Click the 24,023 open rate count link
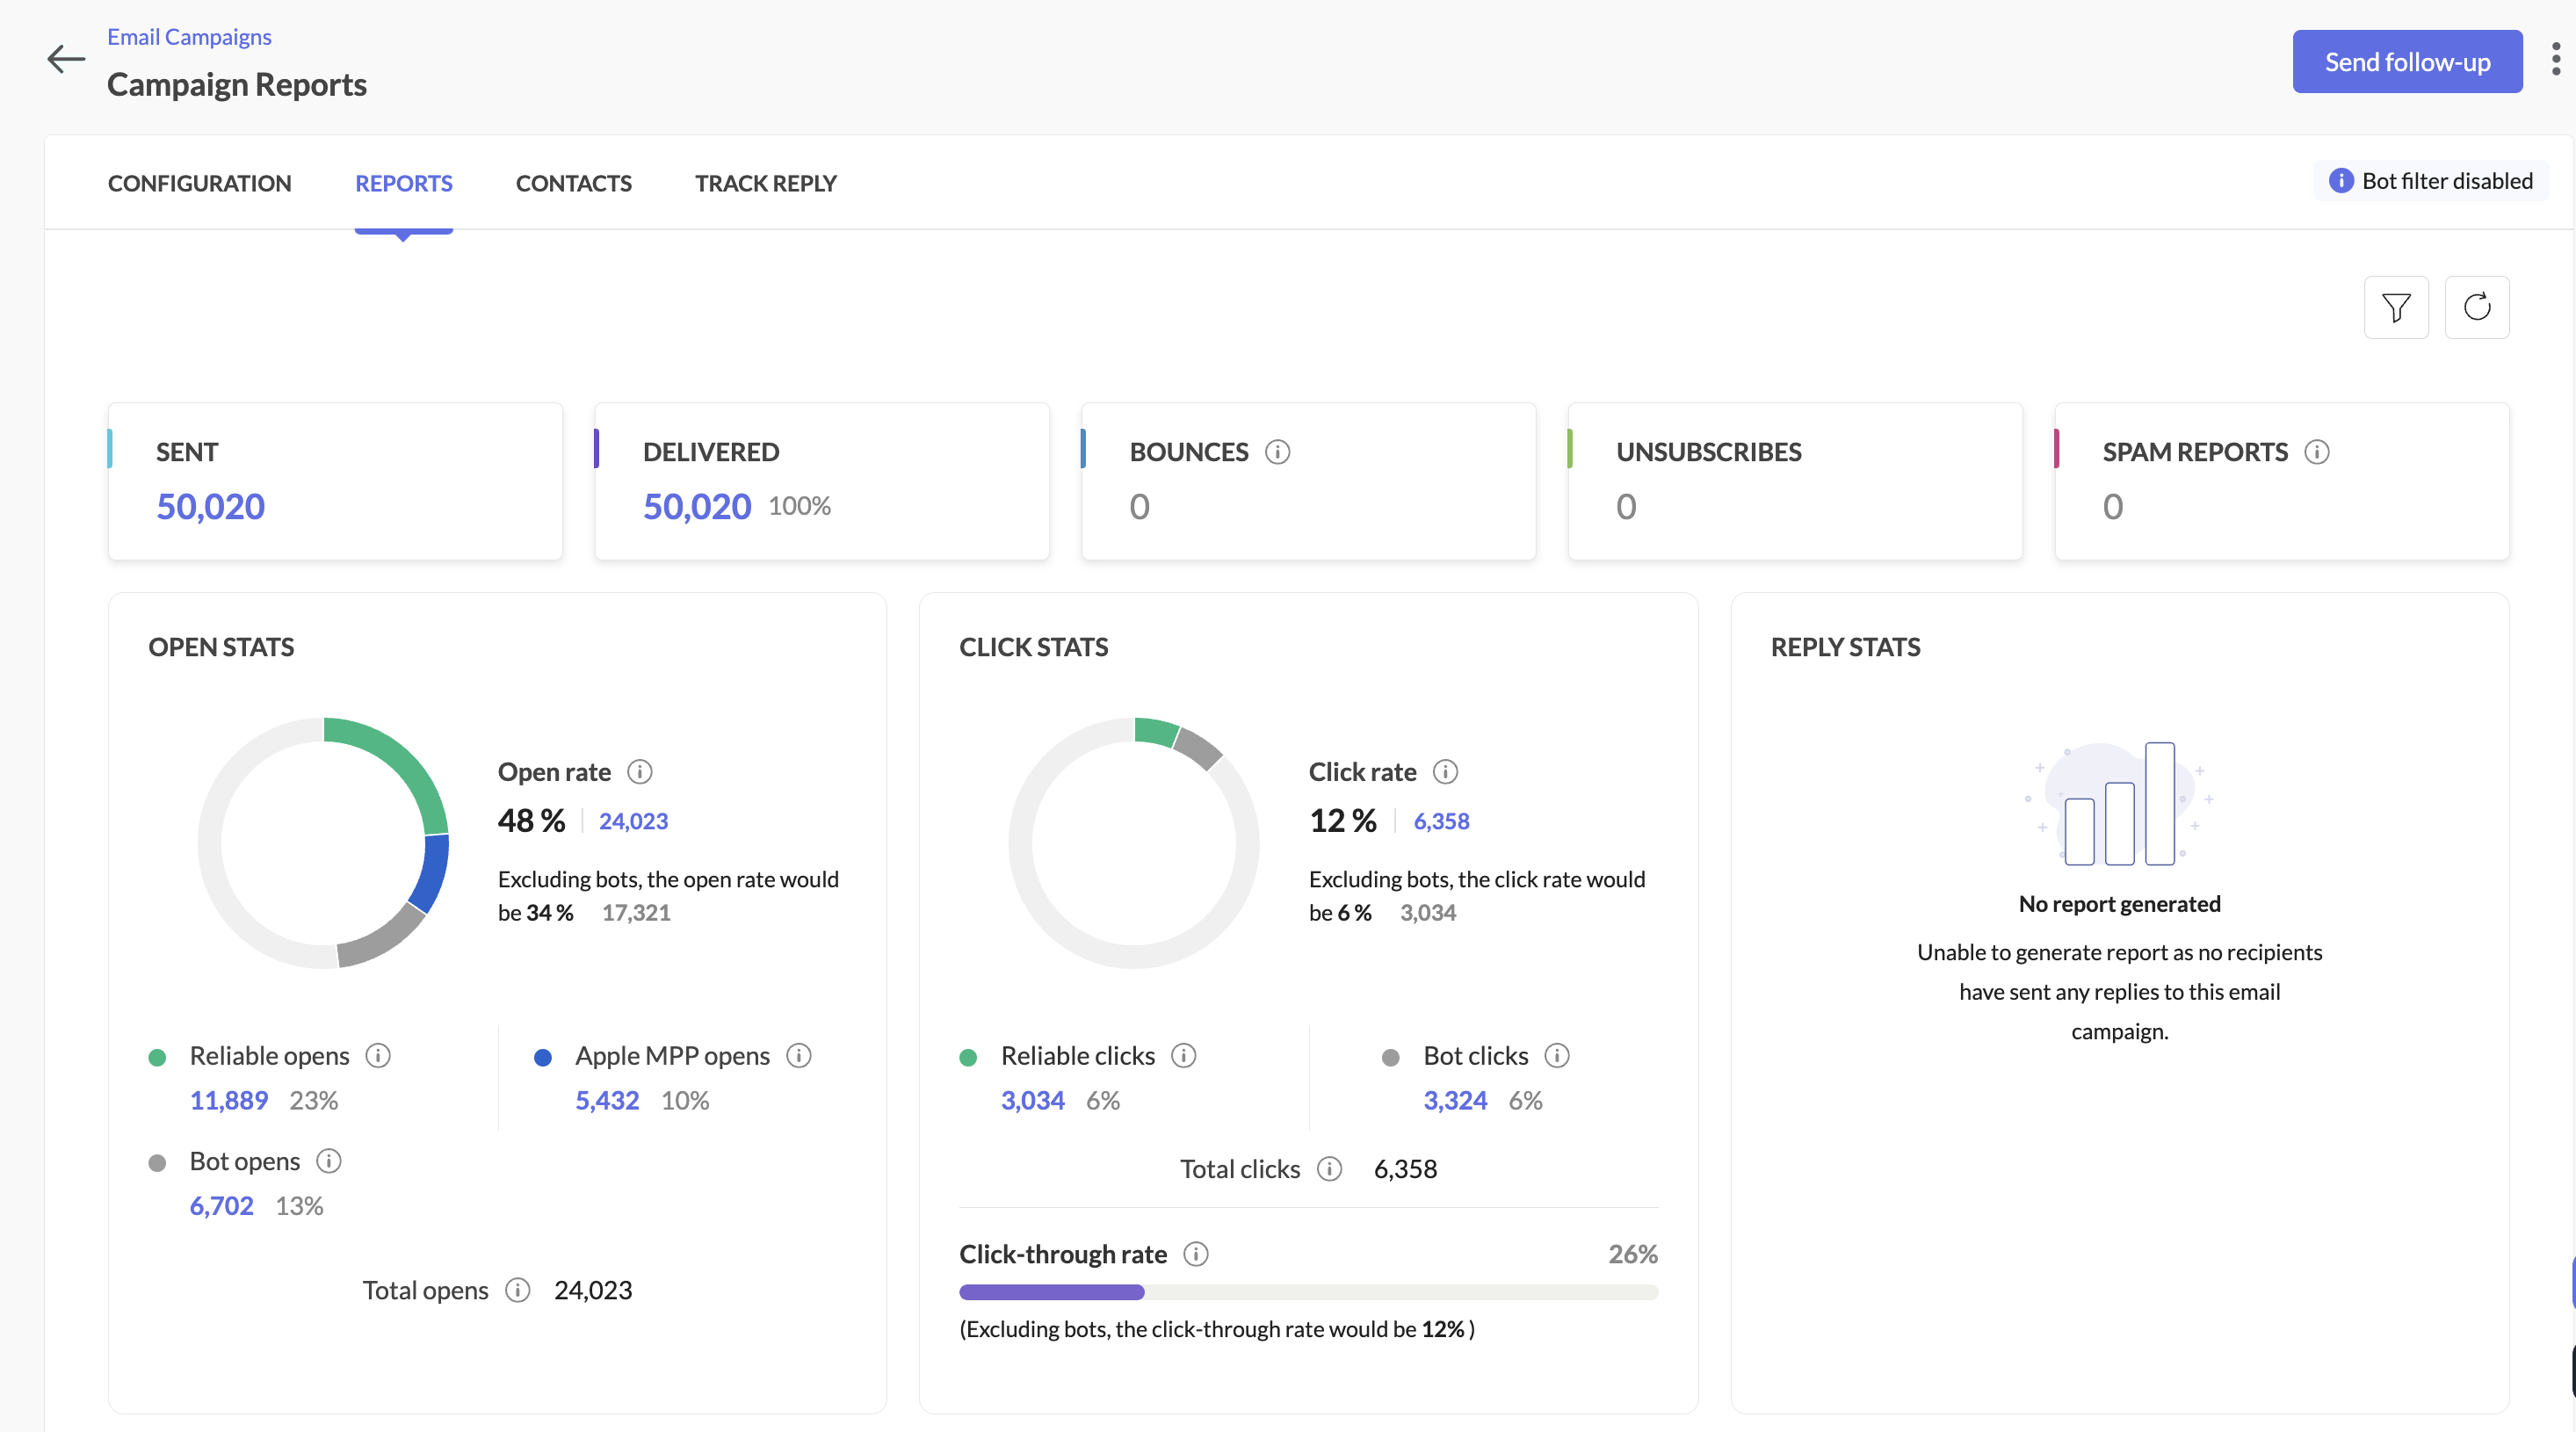The image size is (2576, 1432). pos(633,821)
